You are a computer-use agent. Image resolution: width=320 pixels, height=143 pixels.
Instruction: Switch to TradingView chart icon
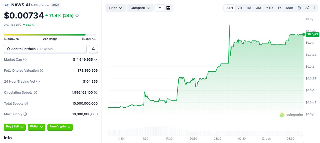click(168, 8)
